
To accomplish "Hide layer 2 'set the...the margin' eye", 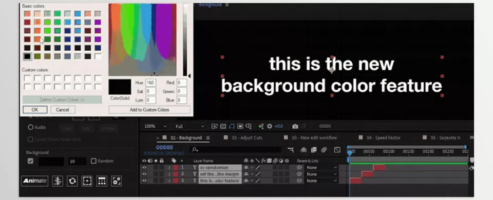I will 144,174.
